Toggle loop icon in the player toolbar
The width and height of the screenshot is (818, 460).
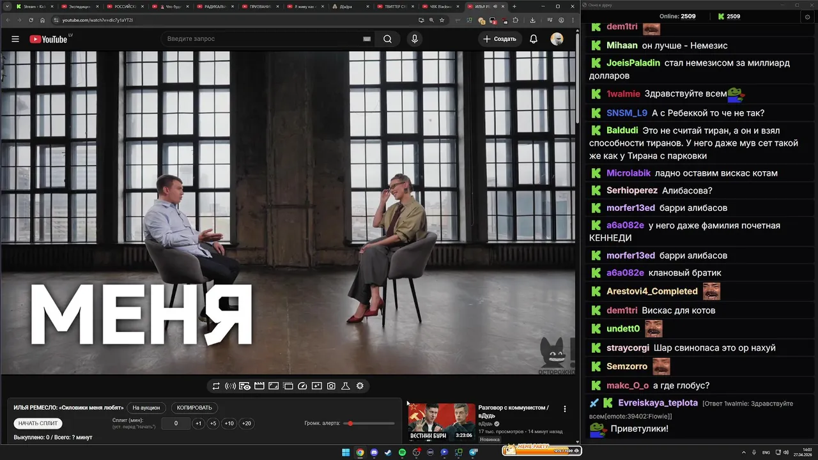[x=216, y=386]
